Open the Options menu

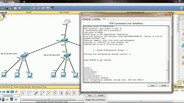click(8, 5)
